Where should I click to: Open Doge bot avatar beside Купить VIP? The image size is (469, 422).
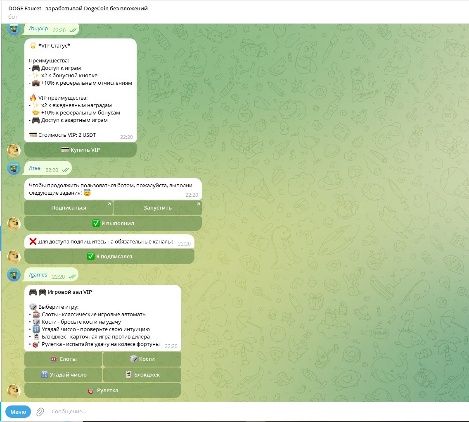(14, 150)
